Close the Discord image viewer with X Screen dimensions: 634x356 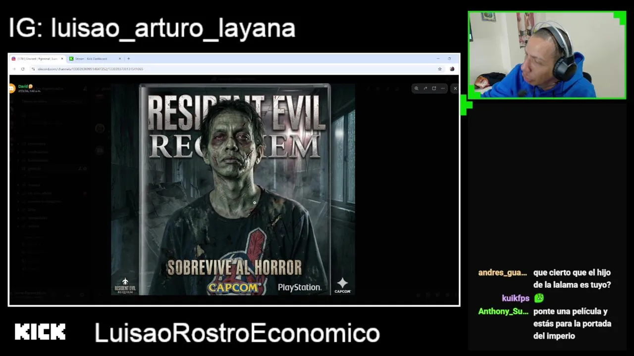[x=455, y=89]
